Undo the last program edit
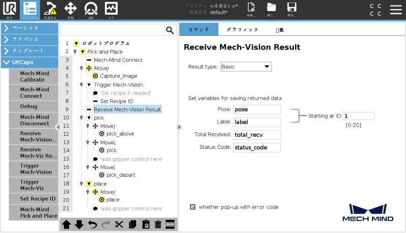This screenshot has height=233, width=406. click(92, 224)
